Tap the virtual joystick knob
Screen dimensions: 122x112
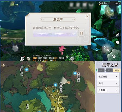tap(15, 48)
